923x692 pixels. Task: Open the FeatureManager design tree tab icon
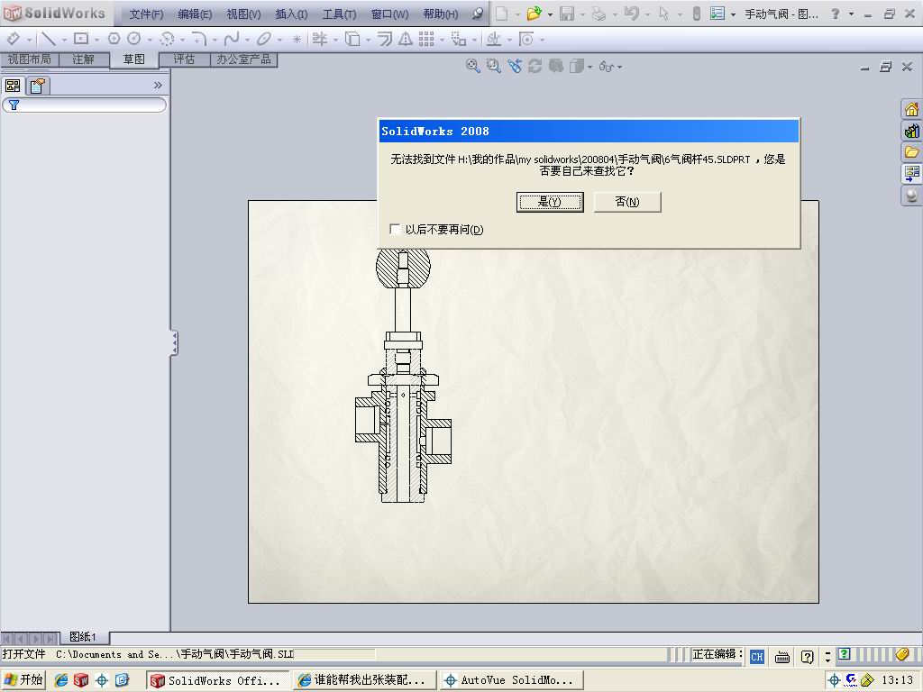[x=13, y=86]
